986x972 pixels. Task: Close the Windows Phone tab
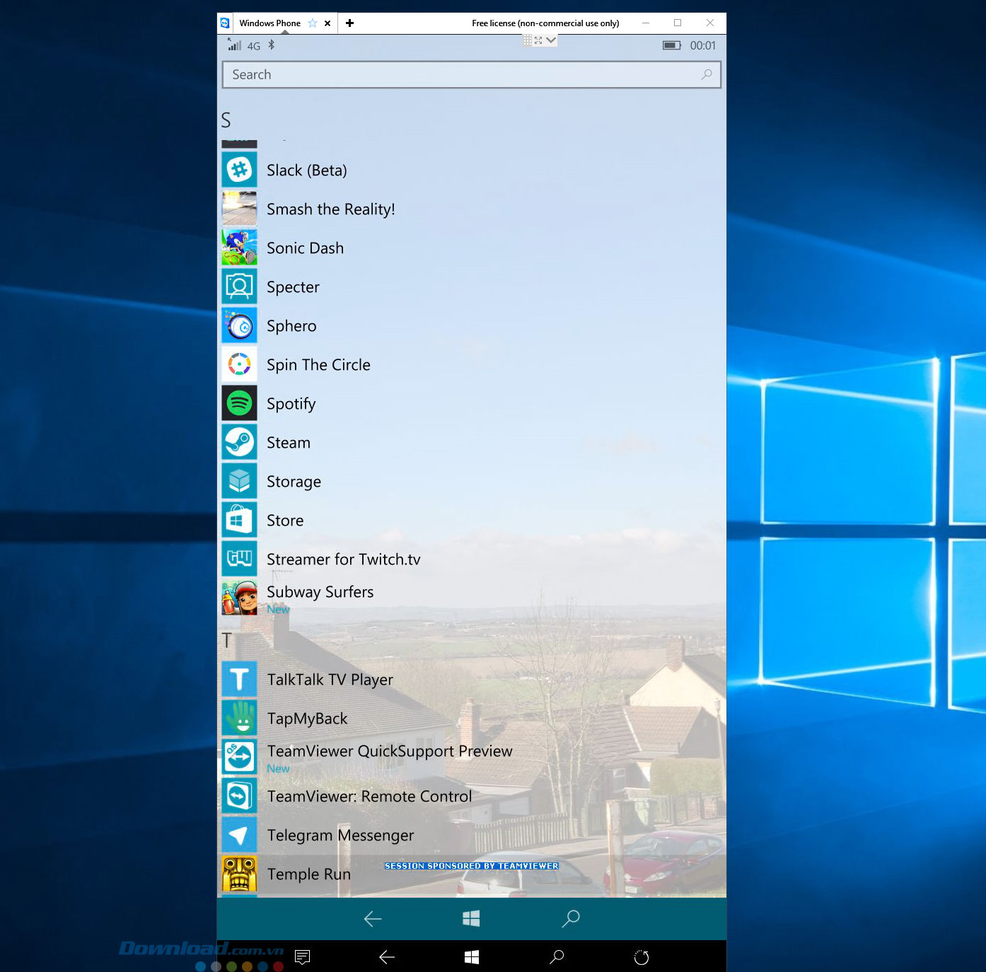tap(327, 23)
